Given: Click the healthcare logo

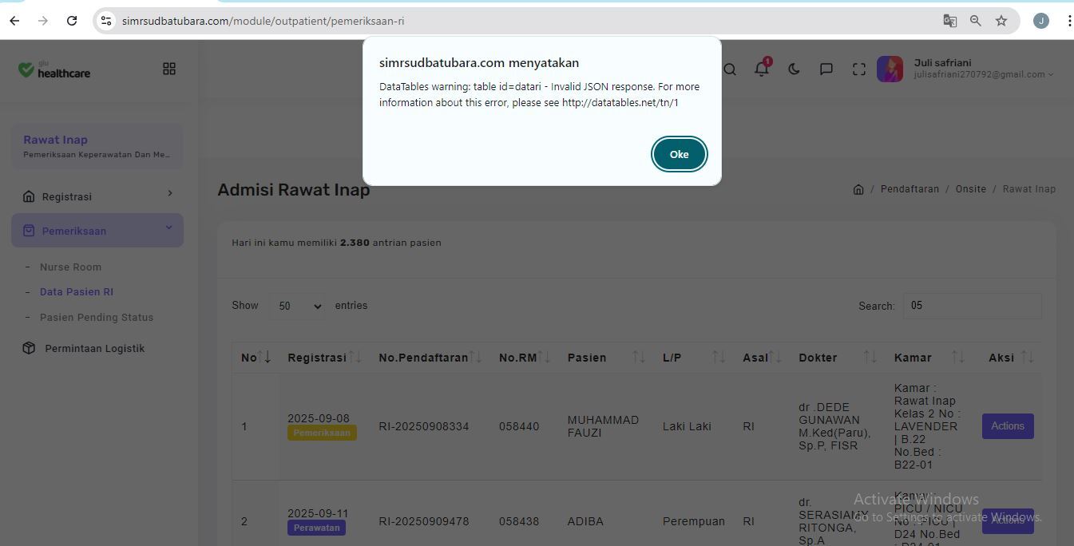Looking at the screenshot, I should tap(54, 70).
